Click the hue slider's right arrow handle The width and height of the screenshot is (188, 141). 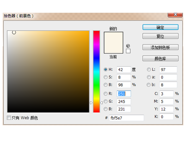[x=101, y=103]
